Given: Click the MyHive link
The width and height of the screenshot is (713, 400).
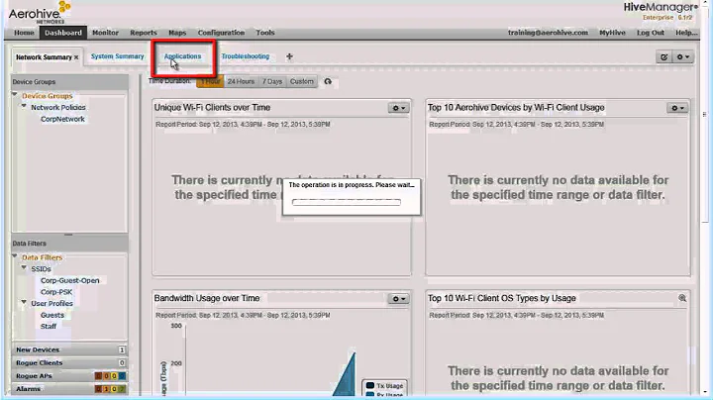Looking at the screenshot, I should click(612, 33).
